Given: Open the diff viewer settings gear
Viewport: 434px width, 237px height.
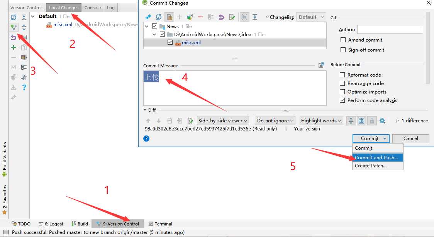Looking at the screenshot, I should (382, 121).
